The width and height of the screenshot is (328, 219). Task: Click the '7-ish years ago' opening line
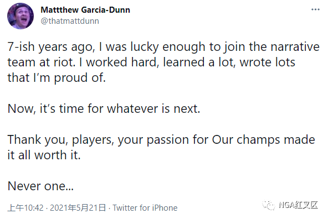click(x=51, y=46)
